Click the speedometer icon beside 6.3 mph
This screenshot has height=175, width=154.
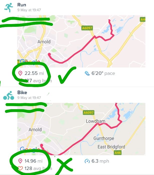(87, 161)
